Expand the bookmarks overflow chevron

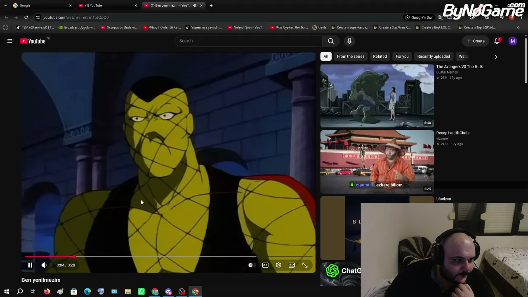518,28
